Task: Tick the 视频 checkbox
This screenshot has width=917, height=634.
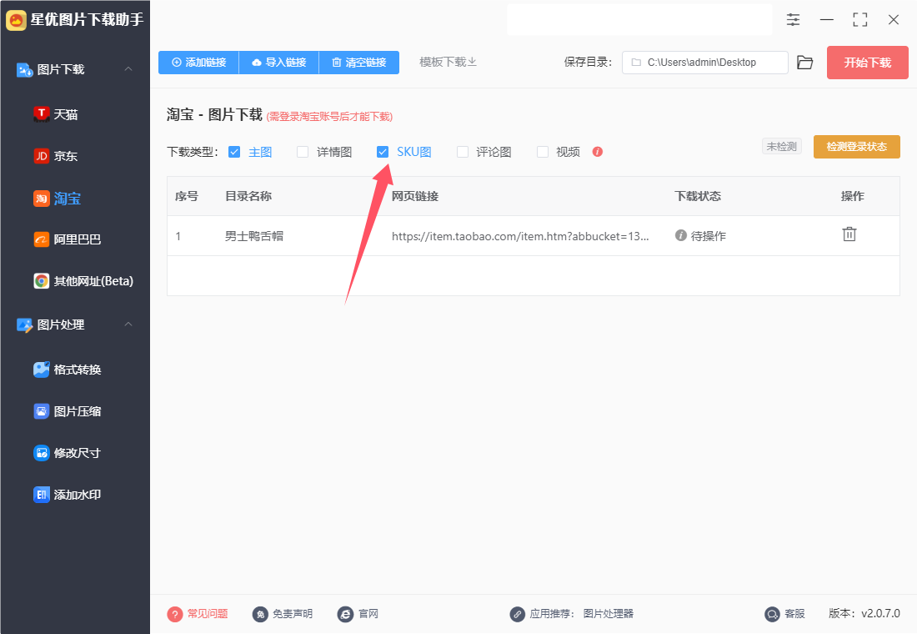Action: (543, 152)
